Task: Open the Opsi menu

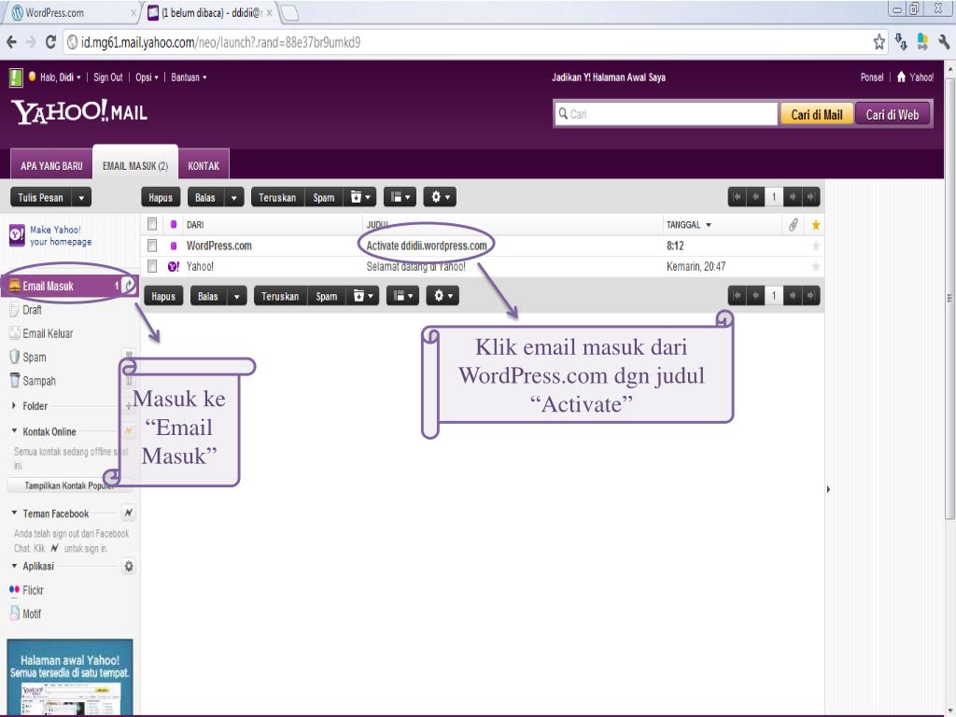Action: 147,77
